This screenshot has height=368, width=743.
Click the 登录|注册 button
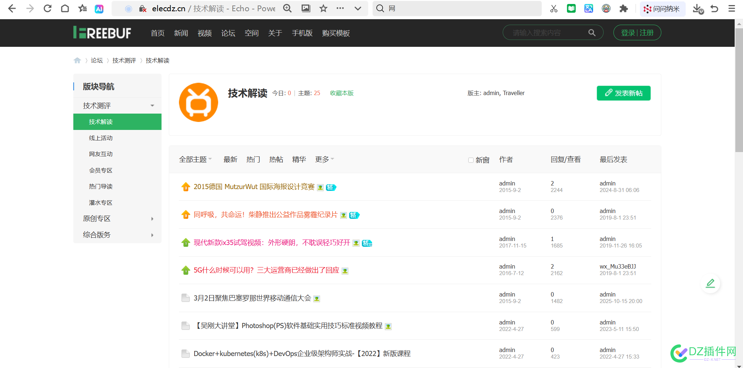coord(637,33)
